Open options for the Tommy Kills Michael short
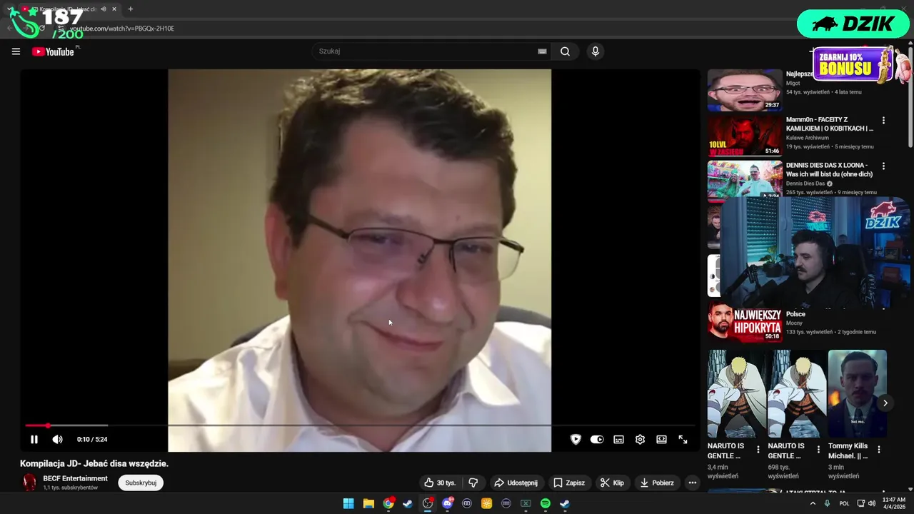Screen dimensions: 914x514 coord(879,450)
